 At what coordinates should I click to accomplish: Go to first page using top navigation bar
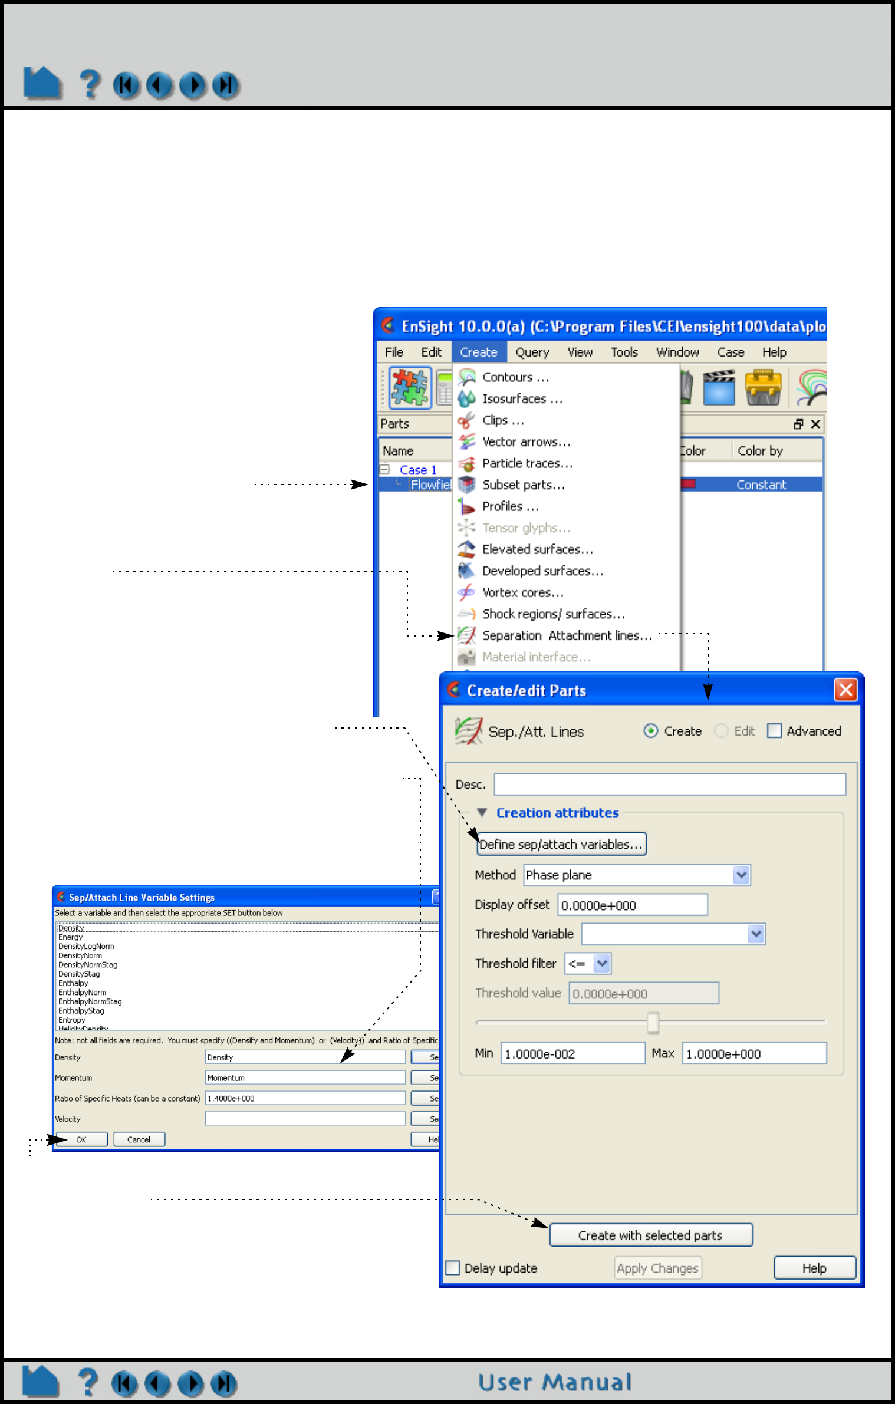click(126, 85)
